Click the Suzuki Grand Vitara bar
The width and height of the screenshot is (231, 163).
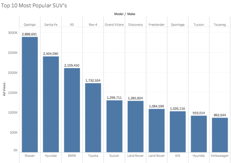(x=114, y=126)
